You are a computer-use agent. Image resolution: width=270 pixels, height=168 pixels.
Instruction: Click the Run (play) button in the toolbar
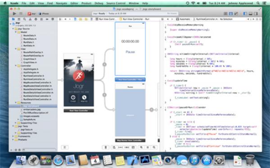14,13
